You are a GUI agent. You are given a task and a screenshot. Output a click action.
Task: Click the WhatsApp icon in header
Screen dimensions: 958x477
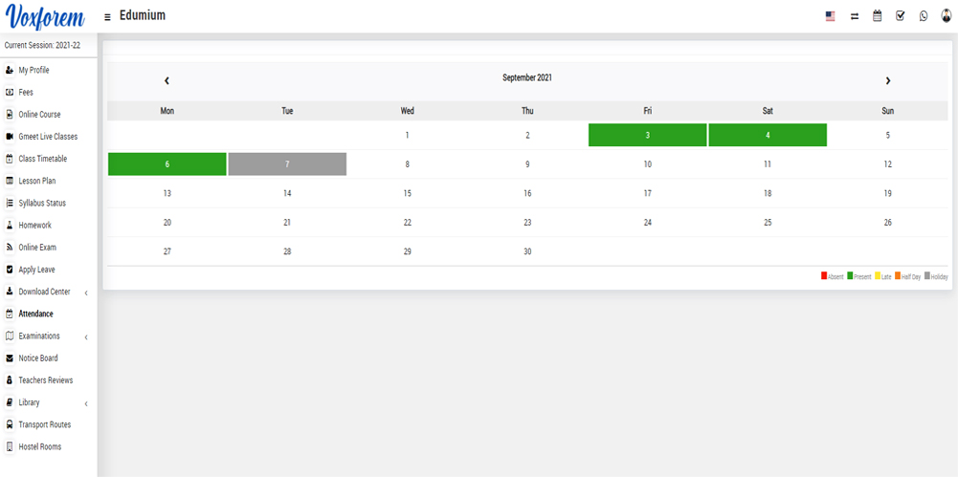point(924,16)
